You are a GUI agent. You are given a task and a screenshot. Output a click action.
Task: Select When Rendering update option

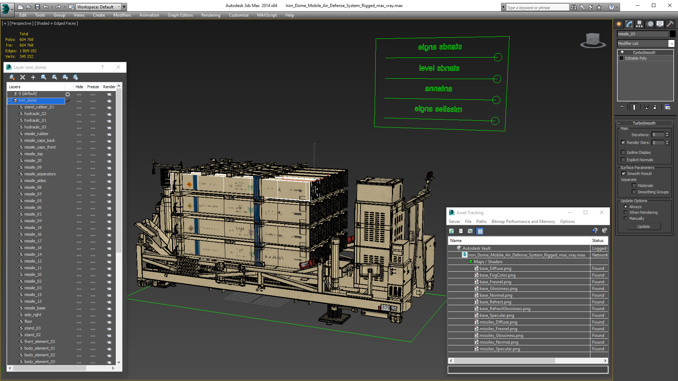(x=626, y=212)
